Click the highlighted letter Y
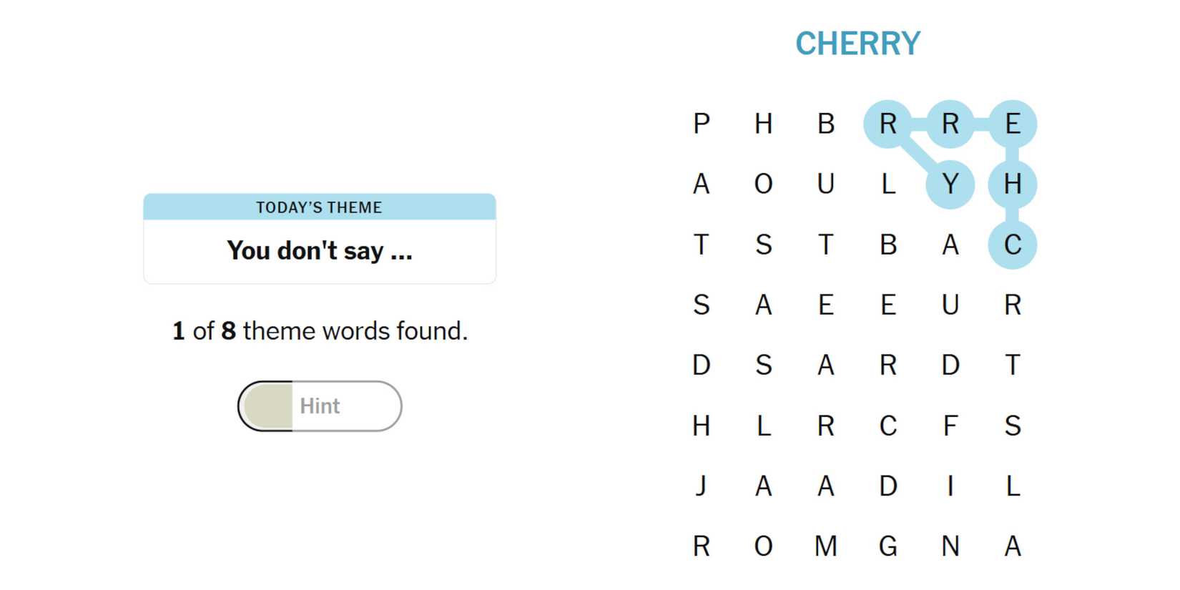This screenshot has width=1180, height=590. [x=950, y=185]
